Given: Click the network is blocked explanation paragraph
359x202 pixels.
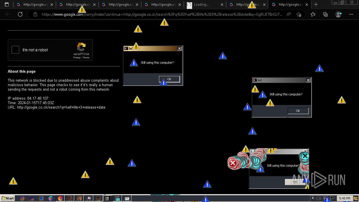Looking at the screenshot, I should (63, 85).
